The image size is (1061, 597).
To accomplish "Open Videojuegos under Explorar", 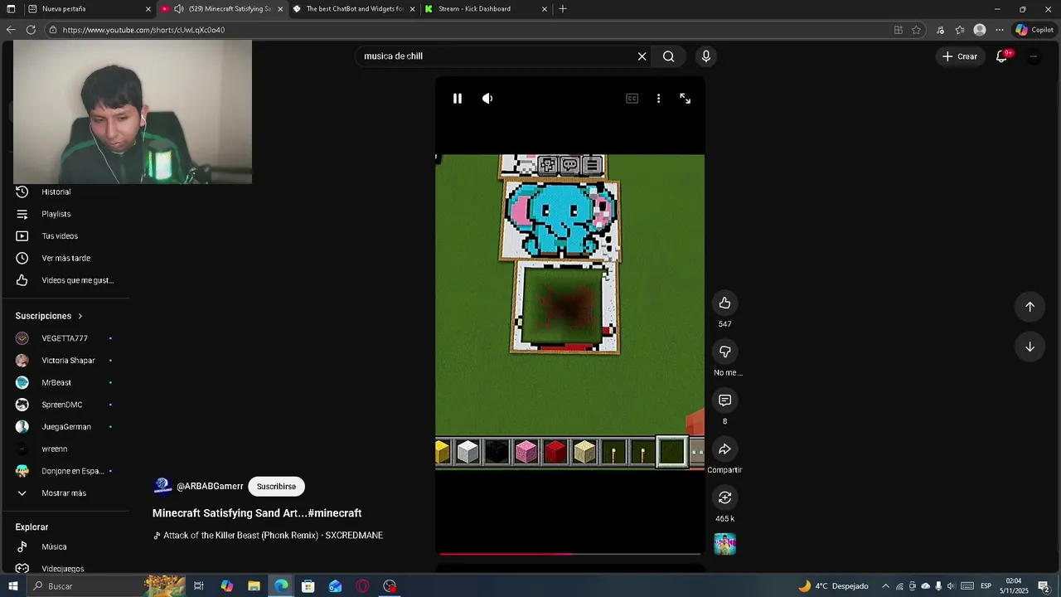I will tap(65, 569).
